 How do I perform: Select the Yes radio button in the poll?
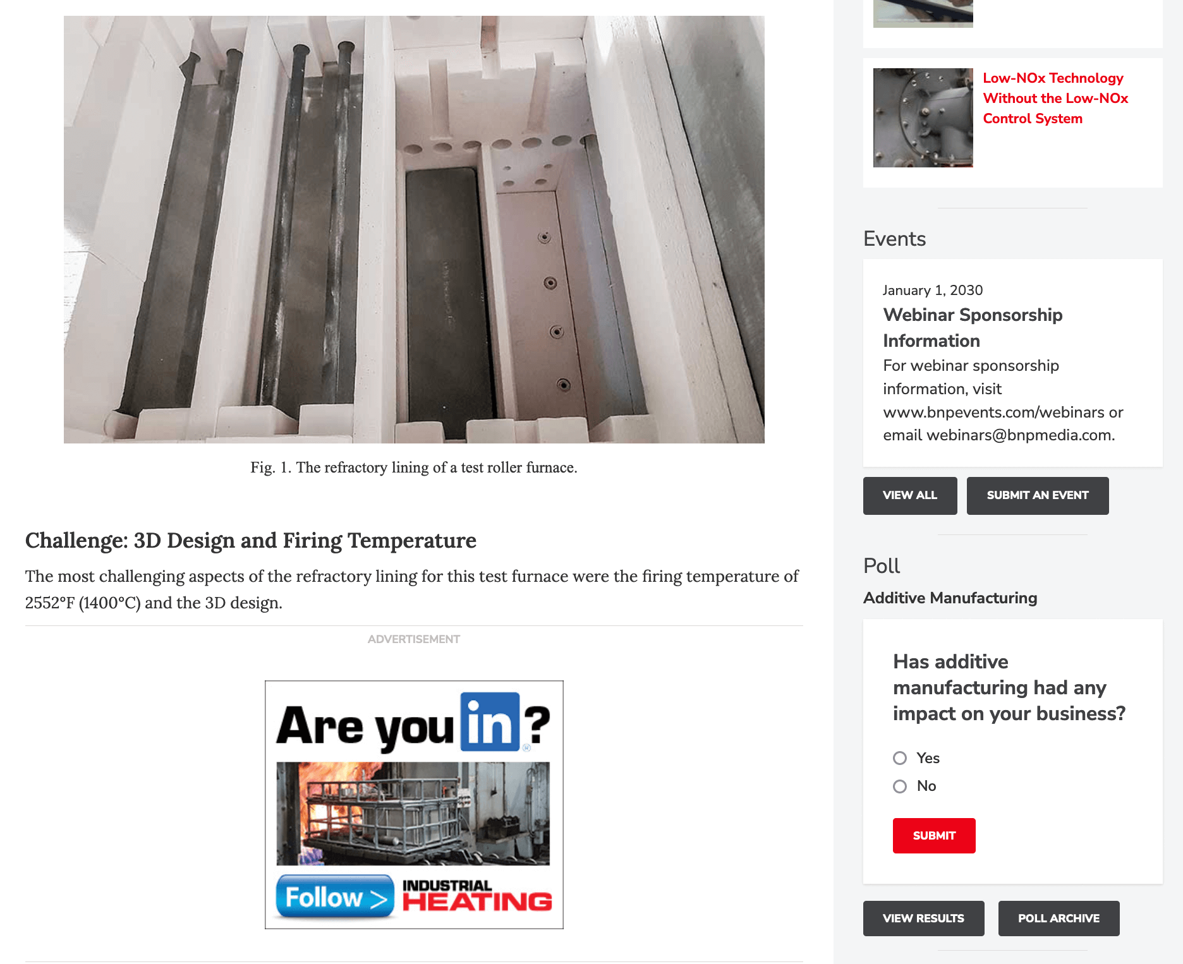[900, 758]
